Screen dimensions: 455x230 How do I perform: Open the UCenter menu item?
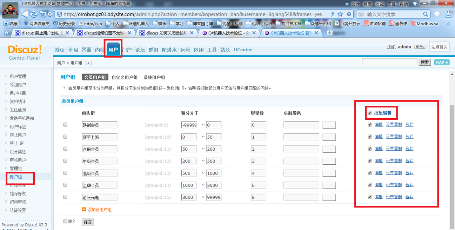point(243,50)
